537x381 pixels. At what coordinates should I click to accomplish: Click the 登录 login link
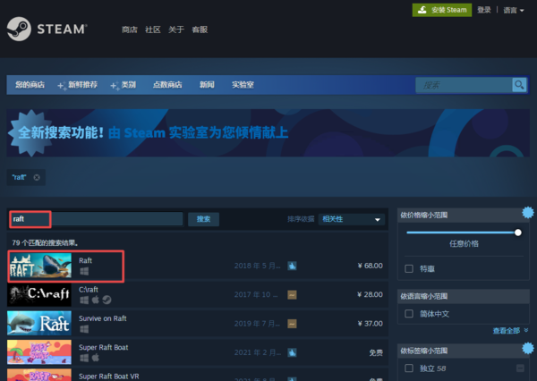[484, 10]
